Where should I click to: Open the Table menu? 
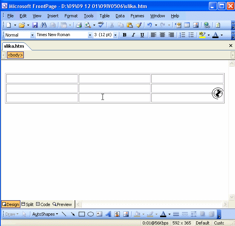104,16
